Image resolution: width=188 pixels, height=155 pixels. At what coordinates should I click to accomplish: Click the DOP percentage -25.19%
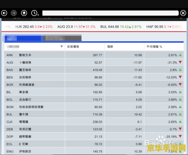[x=171, y=137]
